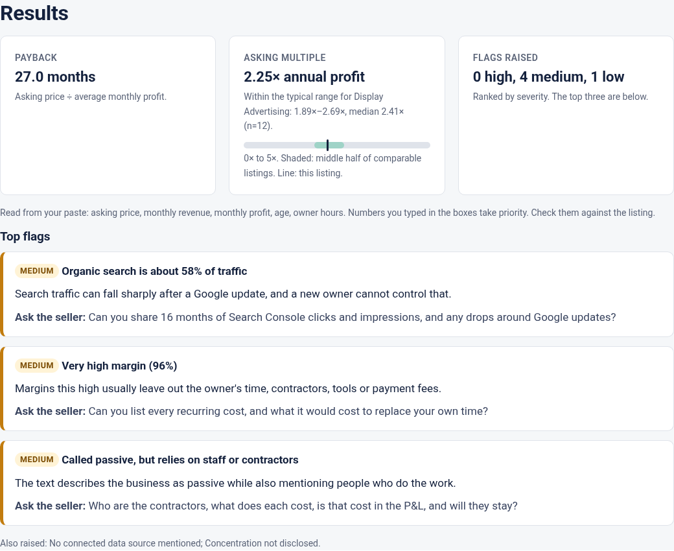Click the Search Console 'Ask the seller' question
Viewport: 674px width, 551px height.
(x=316, y=317)
